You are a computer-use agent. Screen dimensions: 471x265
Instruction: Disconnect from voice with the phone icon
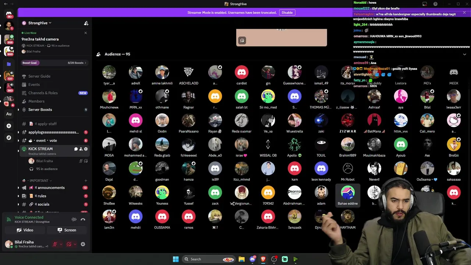point(83,219)
